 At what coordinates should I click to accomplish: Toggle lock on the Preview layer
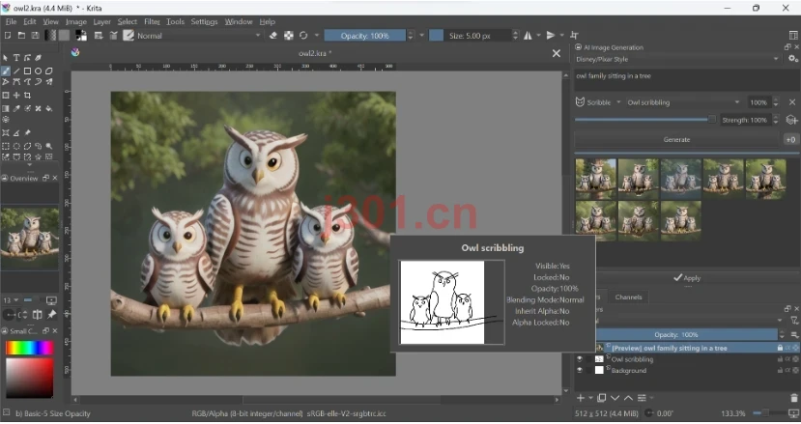780,348
